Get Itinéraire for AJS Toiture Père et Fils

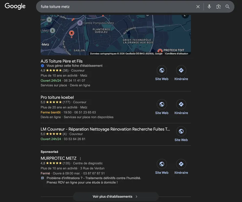click(x=181, y=70)
